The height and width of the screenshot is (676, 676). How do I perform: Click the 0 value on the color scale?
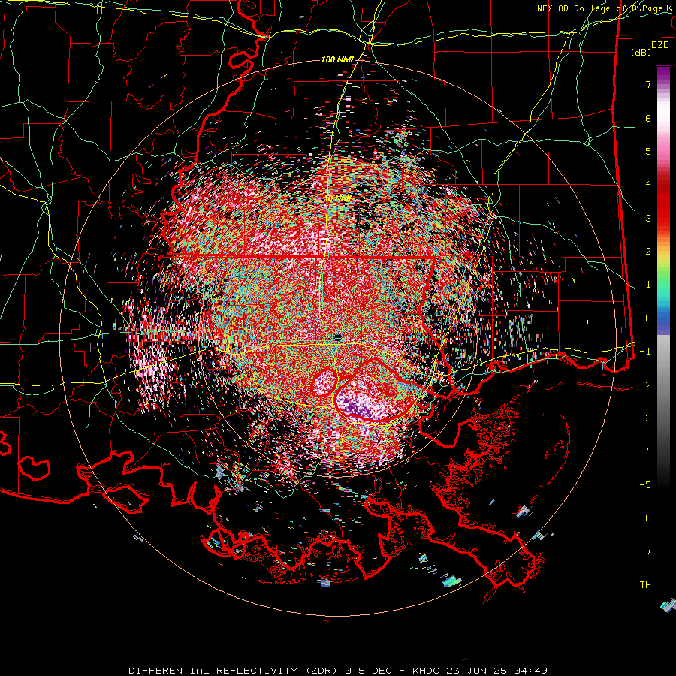648,318
